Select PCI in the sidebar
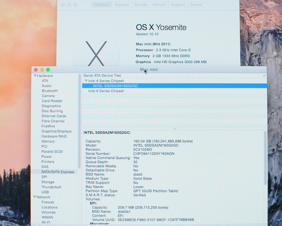The image size is (282, 226). click(x=45, y=147)
